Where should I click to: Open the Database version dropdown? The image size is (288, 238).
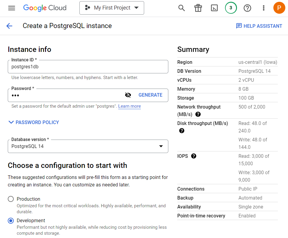click(x=88, y=146)
